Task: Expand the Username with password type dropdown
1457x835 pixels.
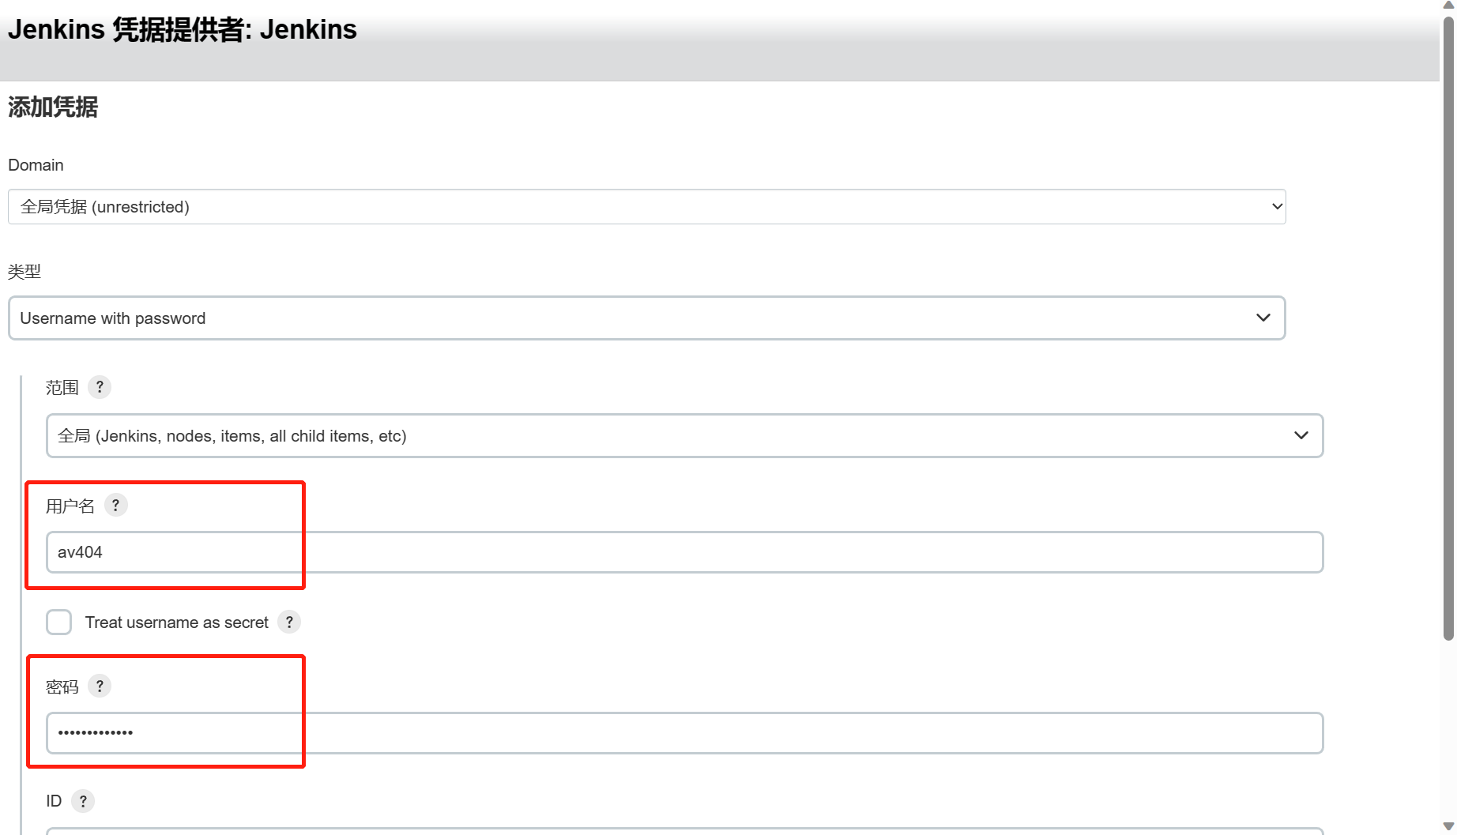Action: click(x=646, y=318)
